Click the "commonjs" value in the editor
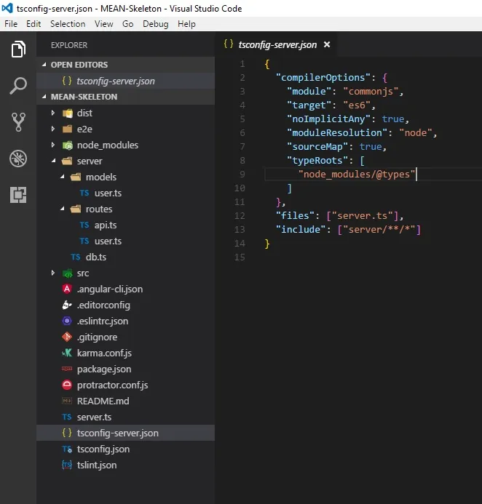This screenshot has height=504, width=482. coord(371,92)
